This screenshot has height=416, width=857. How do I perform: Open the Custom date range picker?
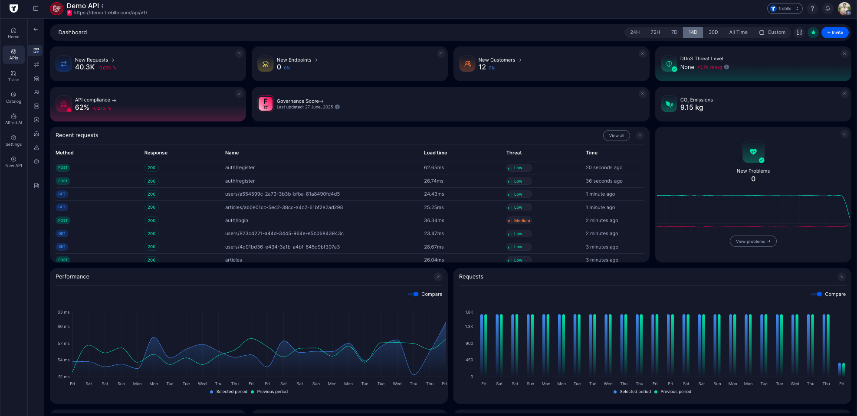[x=772, y=33]
